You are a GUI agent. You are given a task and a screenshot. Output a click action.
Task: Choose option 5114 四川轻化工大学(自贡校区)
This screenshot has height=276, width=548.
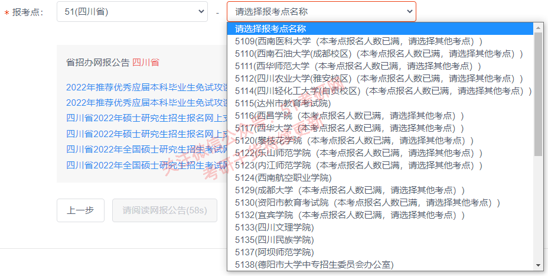point(380,91)
